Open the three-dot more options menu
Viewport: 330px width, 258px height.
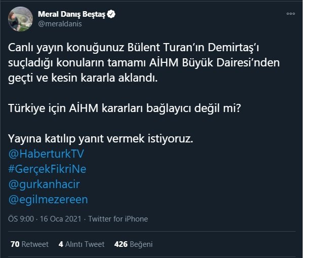pyautogui.click(x=291, y=14)
